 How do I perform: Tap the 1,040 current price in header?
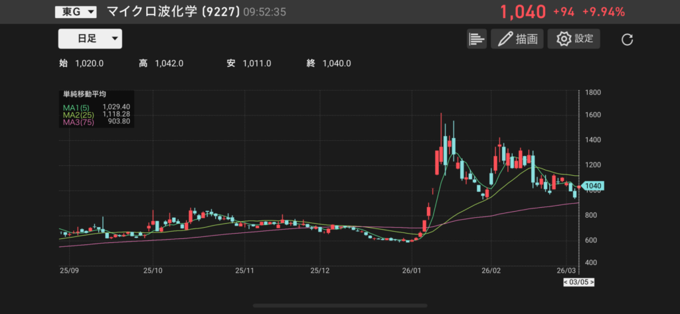tap(523, 11)
